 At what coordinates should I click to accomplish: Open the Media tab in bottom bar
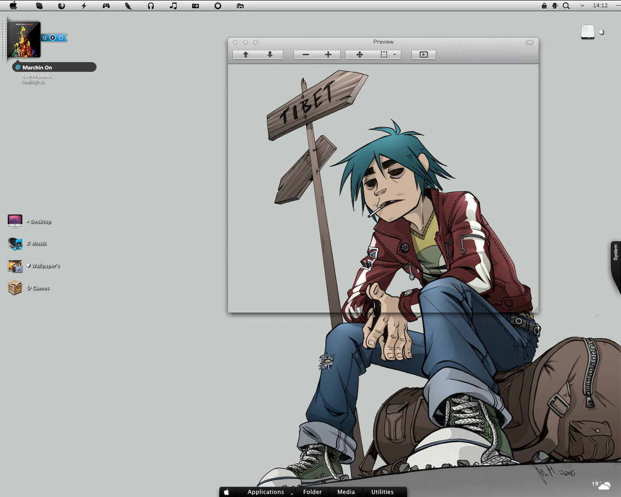[346, 492]
